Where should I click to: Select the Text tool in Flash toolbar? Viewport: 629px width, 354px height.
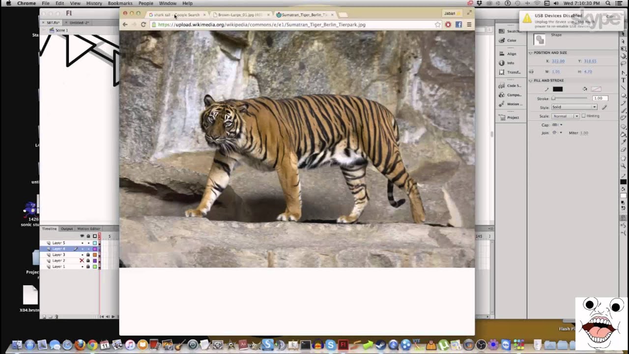624,80
